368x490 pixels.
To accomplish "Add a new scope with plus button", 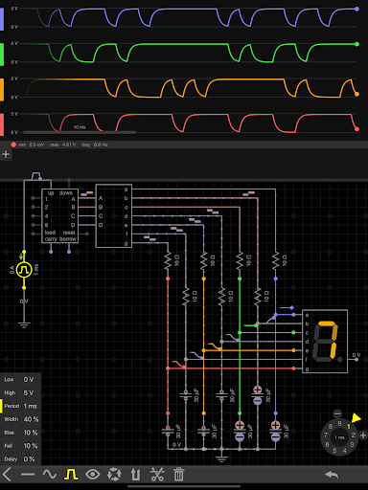I will coord(6,154).
